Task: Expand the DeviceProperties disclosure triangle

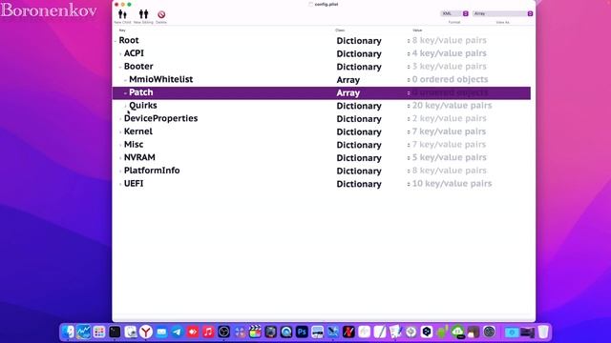Action: tap(120, 118)
